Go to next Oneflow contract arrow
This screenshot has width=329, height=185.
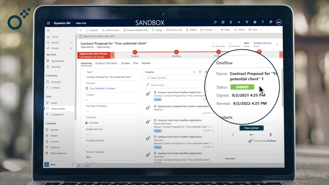tap(270, 134)
